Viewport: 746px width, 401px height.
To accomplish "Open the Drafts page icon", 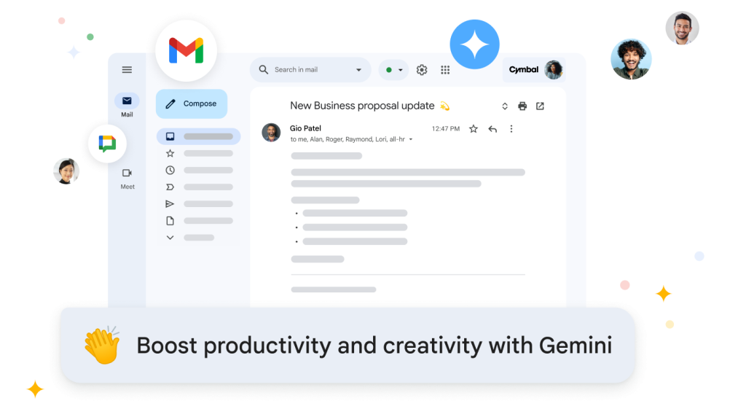I will 170,220.
